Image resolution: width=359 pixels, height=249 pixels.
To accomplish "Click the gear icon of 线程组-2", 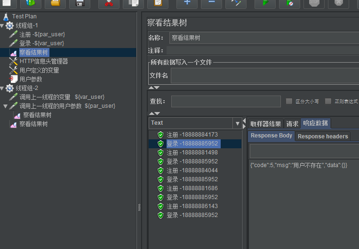I will (9, 88).
